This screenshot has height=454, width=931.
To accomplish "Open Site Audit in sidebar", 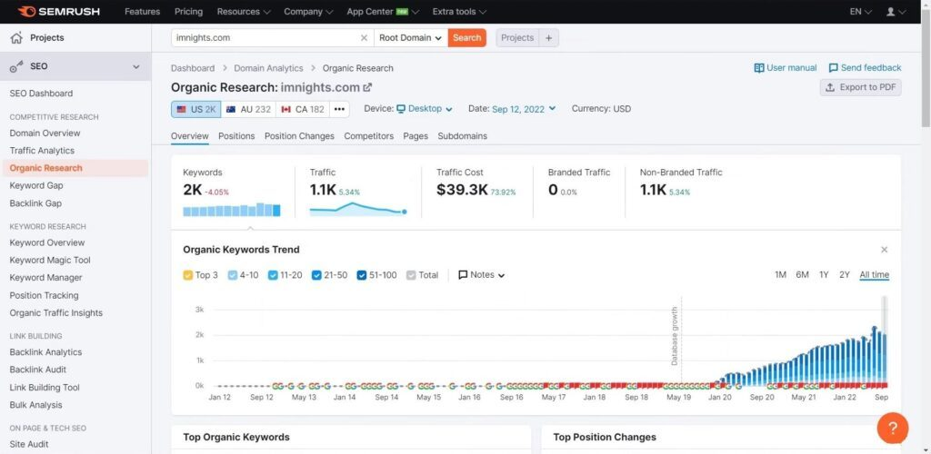I will click(29, 444).
